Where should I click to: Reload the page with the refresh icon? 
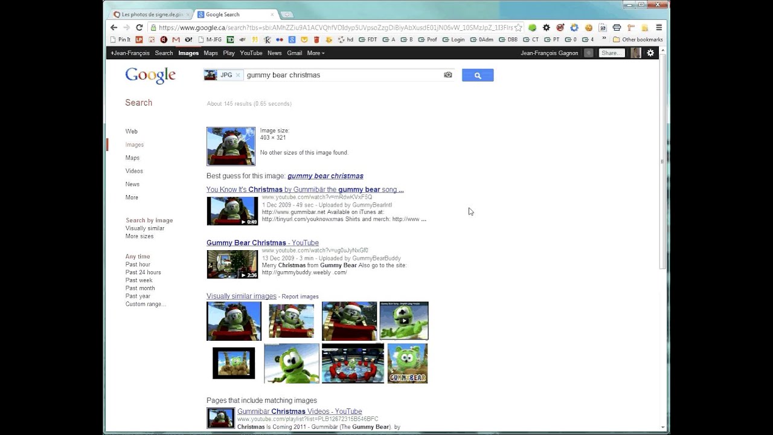click(139, 27)
